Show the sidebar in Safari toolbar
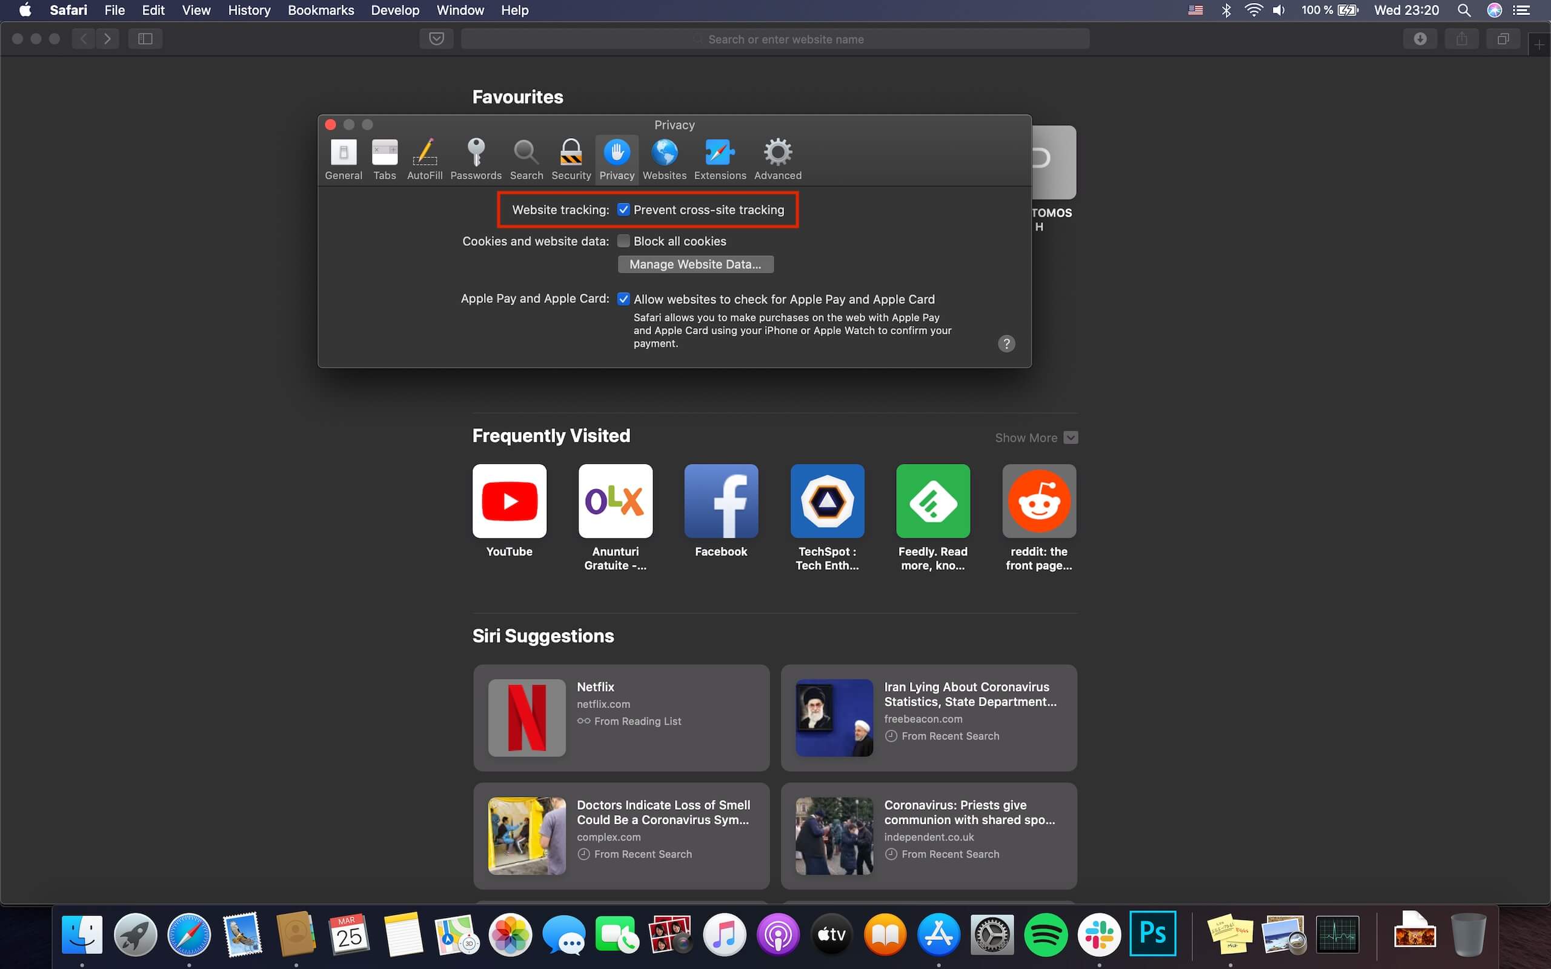The height and width of the screenshot is (969, 1551). [145, 39]
